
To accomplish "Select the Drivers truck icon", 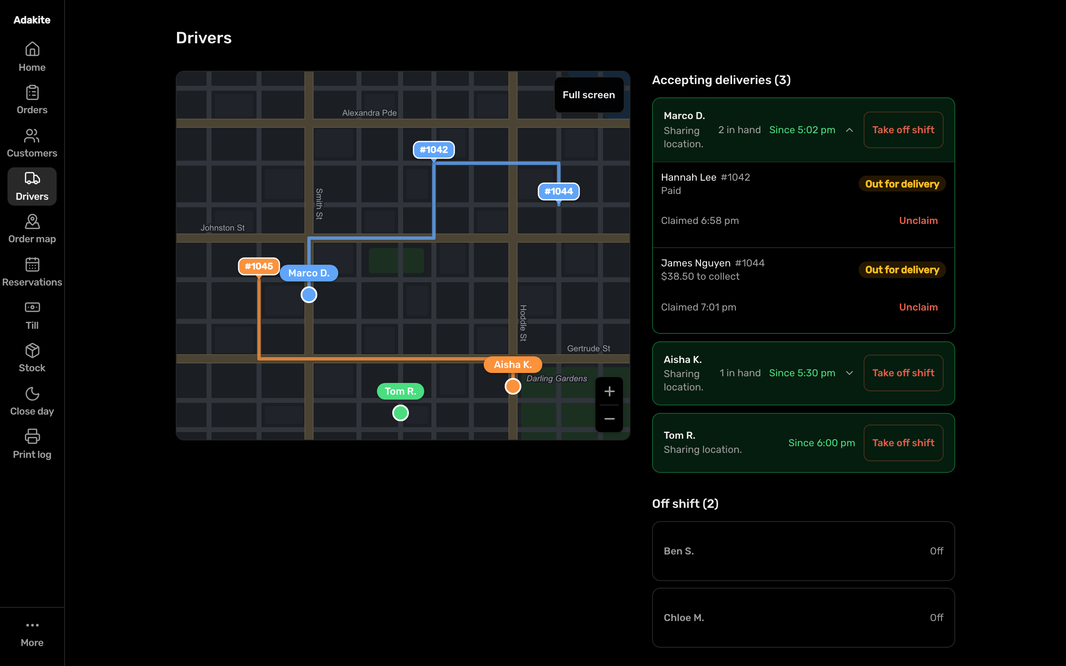I will click(32, 179).
